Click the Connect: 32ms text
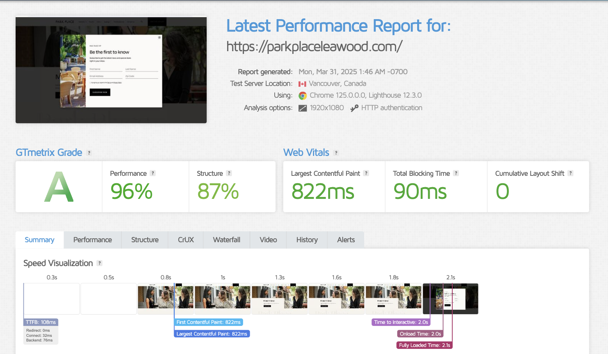This screenshot has width=608, height=354. pos(39,336)
